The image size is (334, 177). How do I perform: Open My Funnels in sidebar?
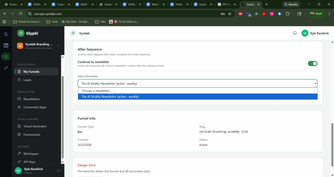[x=37, y=71]
